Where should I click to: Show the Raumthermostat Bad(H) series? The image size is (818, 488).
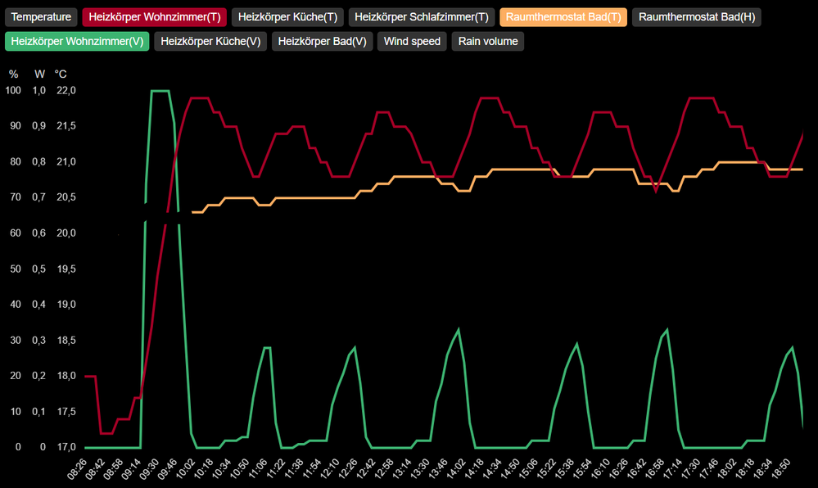[697, 17]
